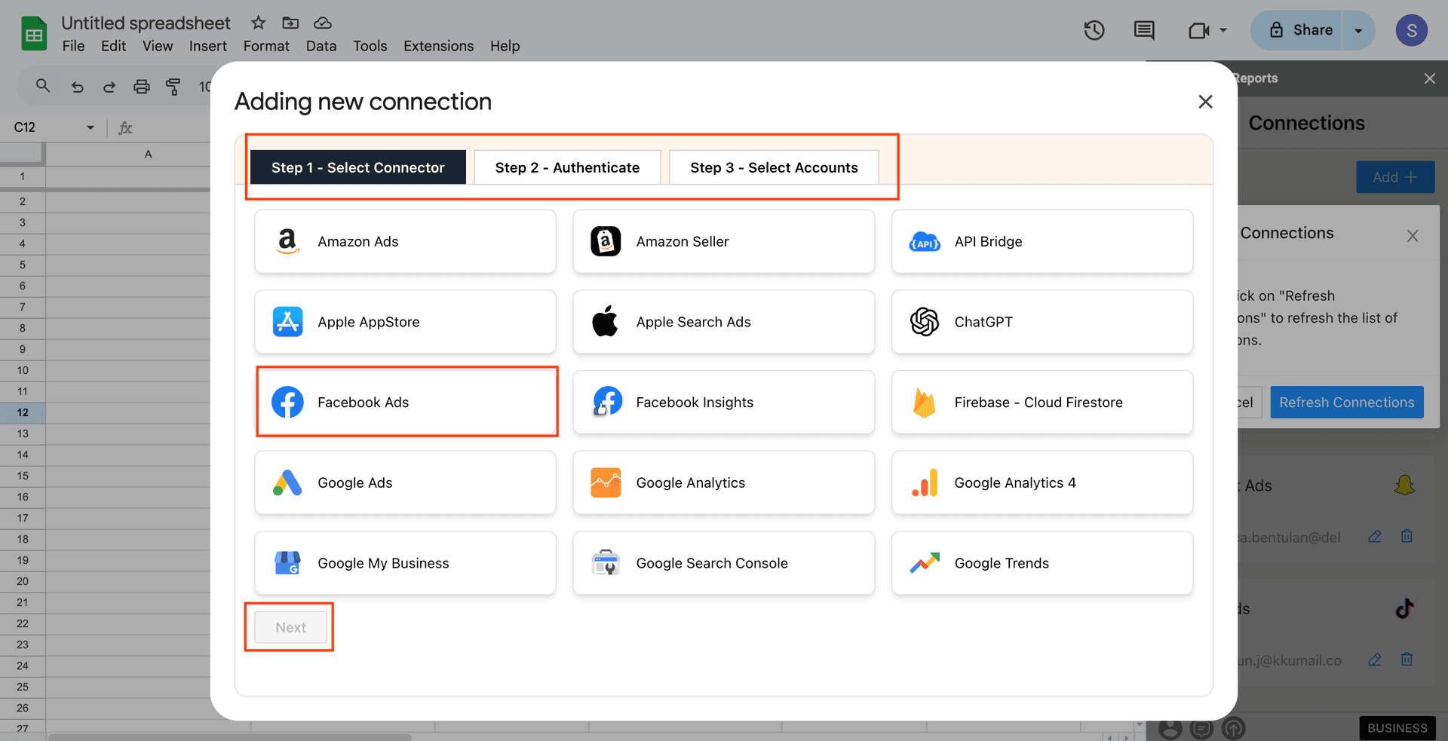The image size is (1448, 741).
Task: Open the account avatar S
Action: tap(1412, 30)
